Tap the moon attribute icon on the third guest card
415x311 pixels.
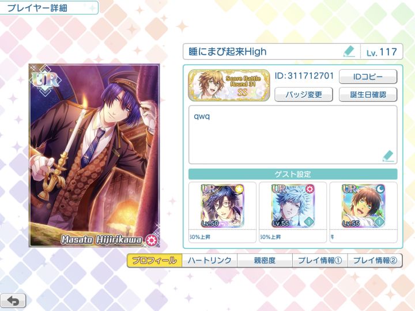380,189
